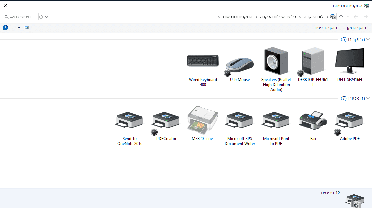This screenshot has width=372, height=208.
Task: Expand chevron after 'לוח הבקרה' breadcrumb
Action: coord(300,17)
